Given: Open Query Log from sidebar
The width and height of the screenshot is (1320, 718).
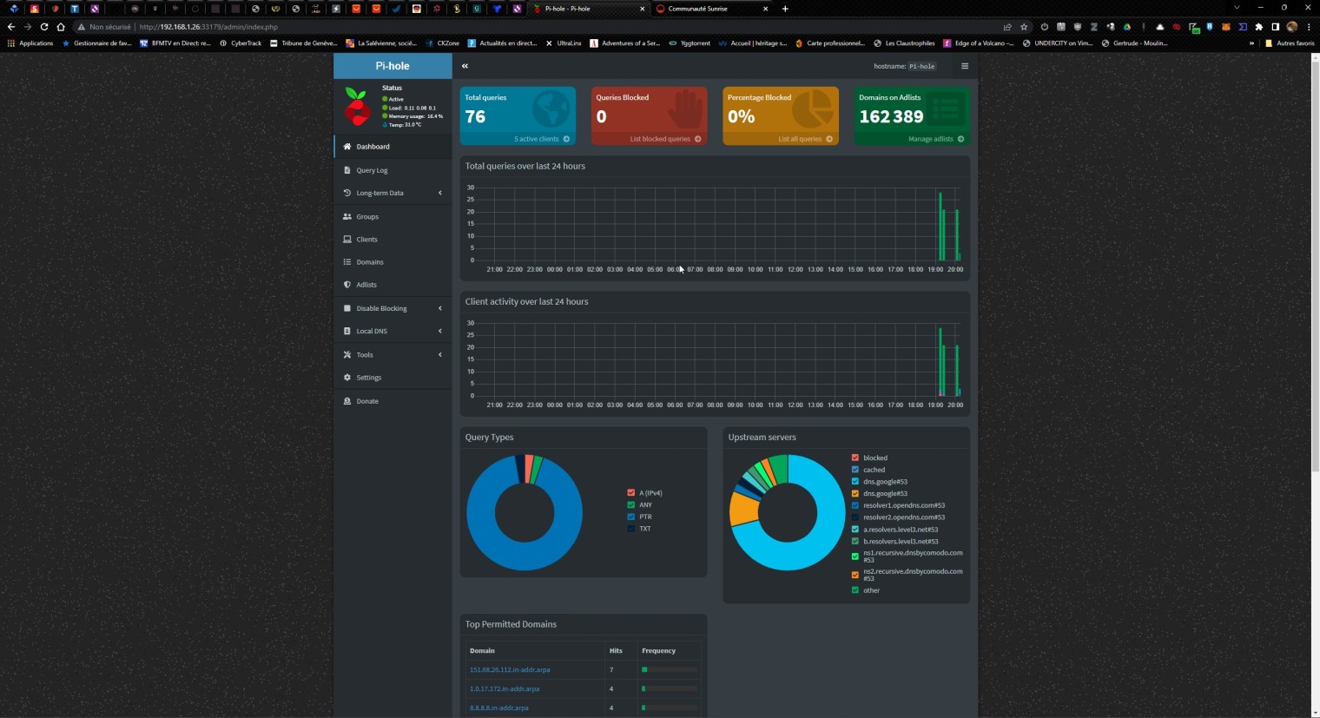Looking at the screenshot, I should point(372,170).
